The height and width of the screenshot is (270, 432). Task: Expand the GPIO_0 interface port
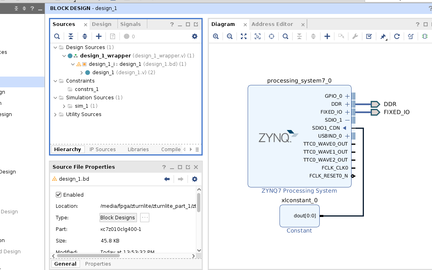tap(347, 96)
